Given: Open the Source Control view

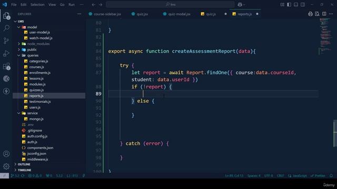Looking at the screenshot, I should pyautogui.click(x=6, y=41).
